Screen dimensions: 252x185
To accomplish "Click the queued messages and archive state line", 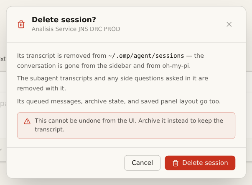I will (x=119, y=101).
